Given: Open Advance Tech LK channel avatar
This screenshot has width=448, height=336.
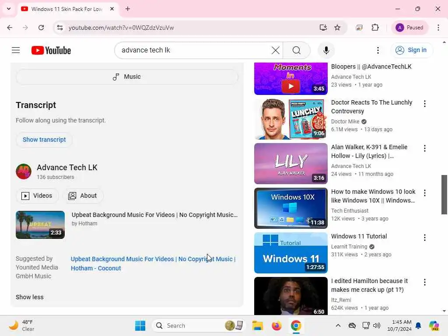Looking at the screenshot, I should tap(24, 171).
